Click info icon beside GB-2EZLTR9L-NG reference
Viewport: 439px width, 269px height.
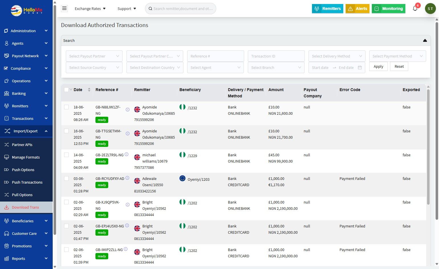[126, 155]
